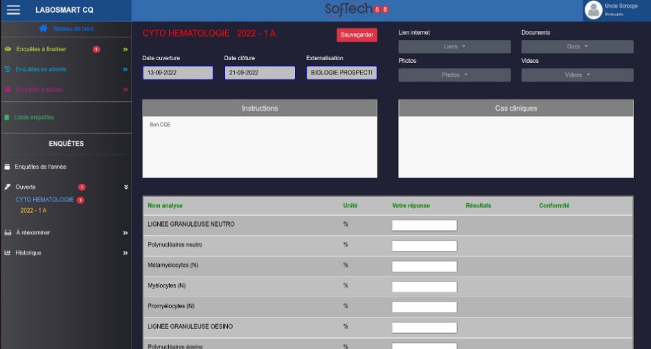Click the home icon beside Tableau de bord

(x=43, y=28)
